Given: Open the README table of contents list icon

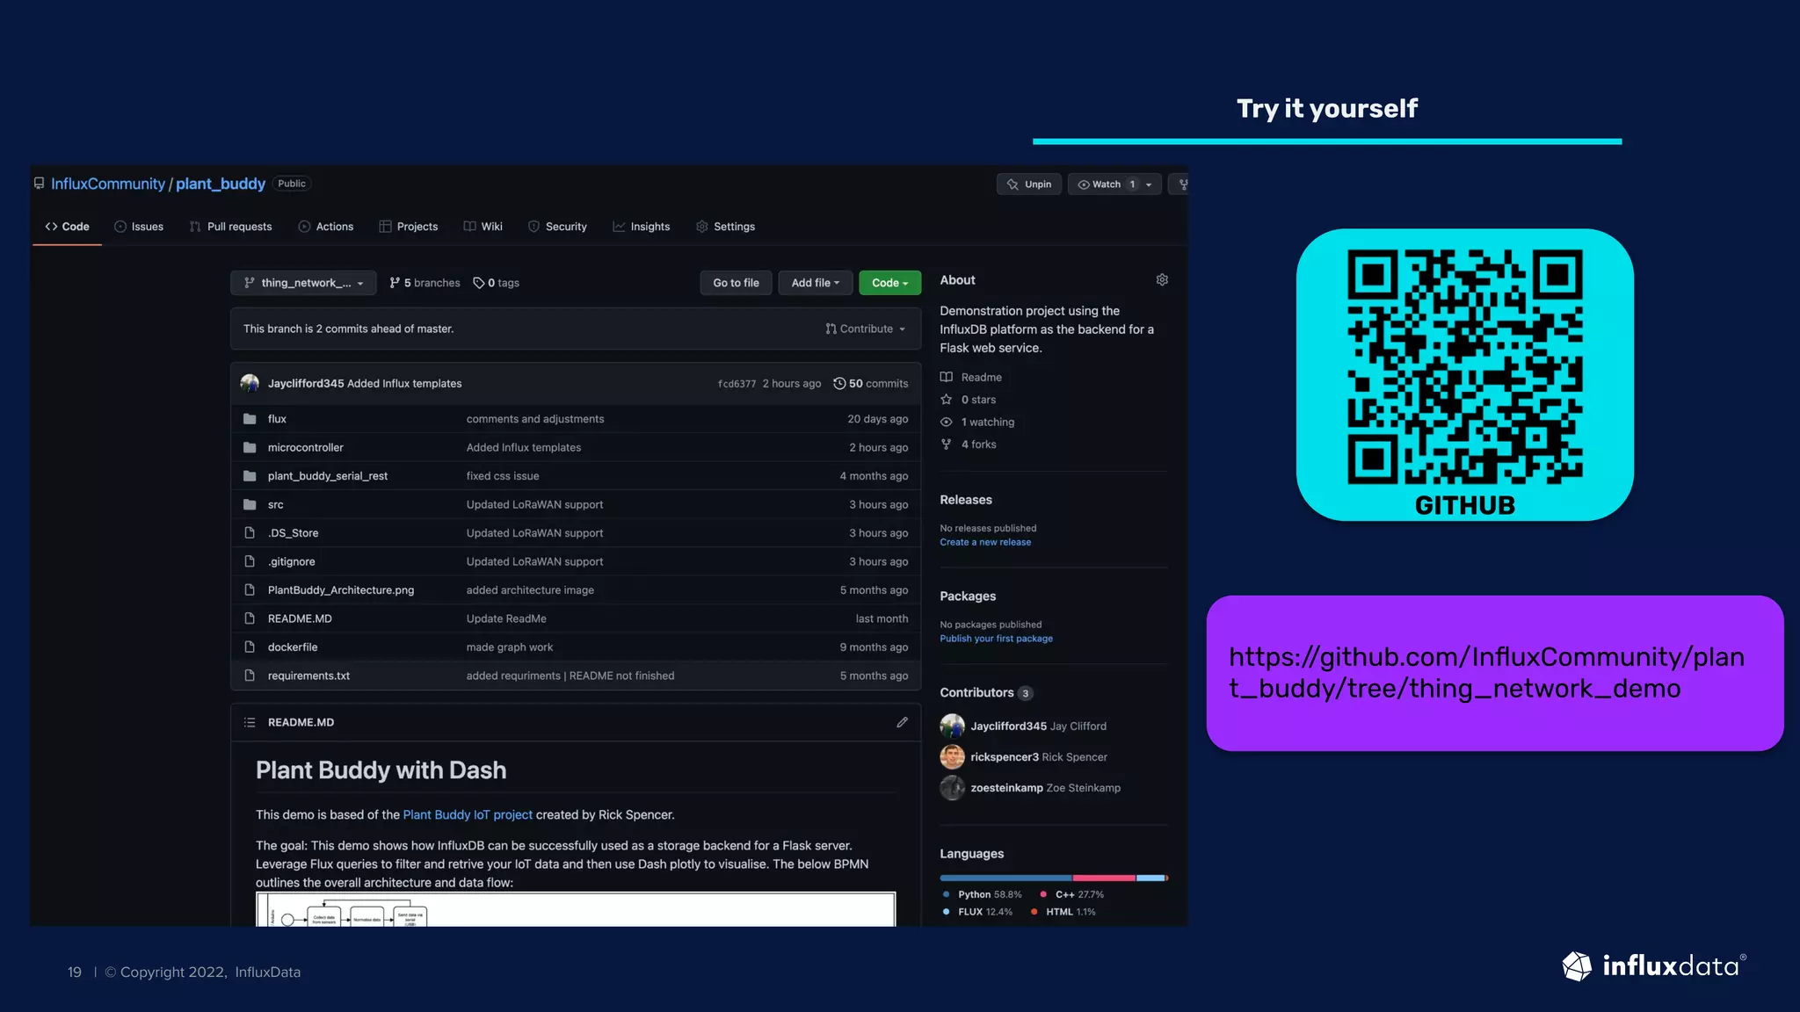Looking at the screenshot, I should tap(250, 722).
